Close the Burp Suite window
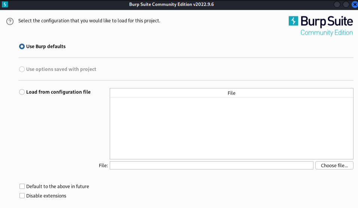This screenshot has height=208, width=358. [x=355, y=4]
